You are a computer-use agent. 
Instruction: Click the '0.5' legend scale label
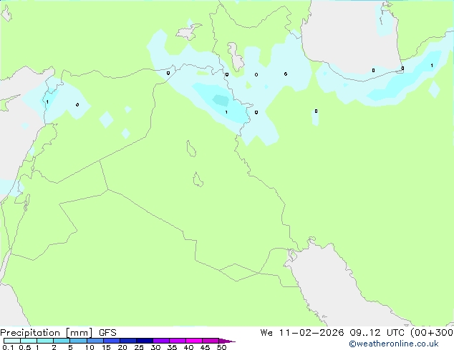click(x=24, y=347)
